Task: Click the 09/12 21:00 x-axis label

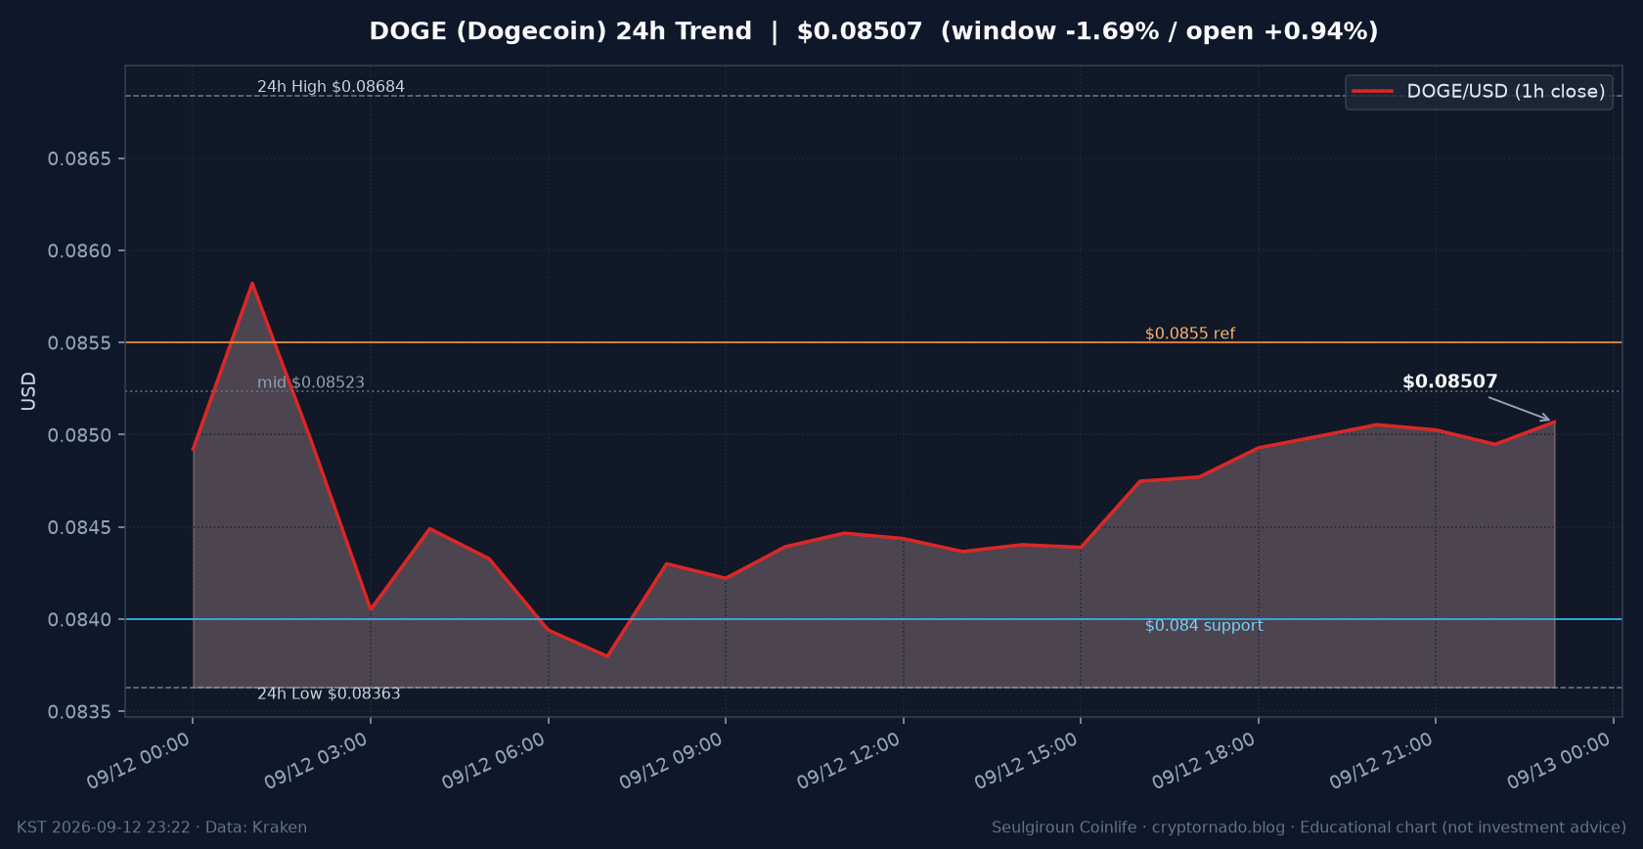Action: coord(1382,761)
